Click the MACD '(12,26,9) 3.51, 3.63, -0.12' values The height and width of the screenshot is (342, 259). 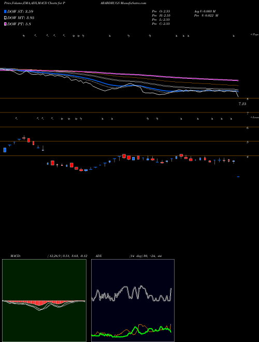[67, 256]
